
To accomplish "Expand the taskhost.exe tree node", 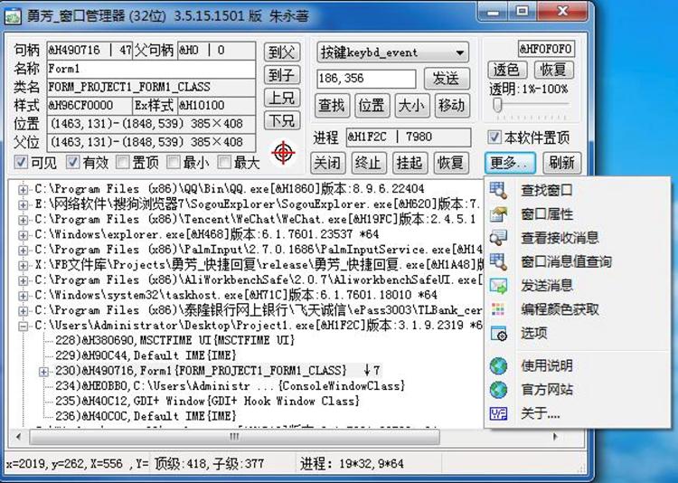I will (23, 296).
